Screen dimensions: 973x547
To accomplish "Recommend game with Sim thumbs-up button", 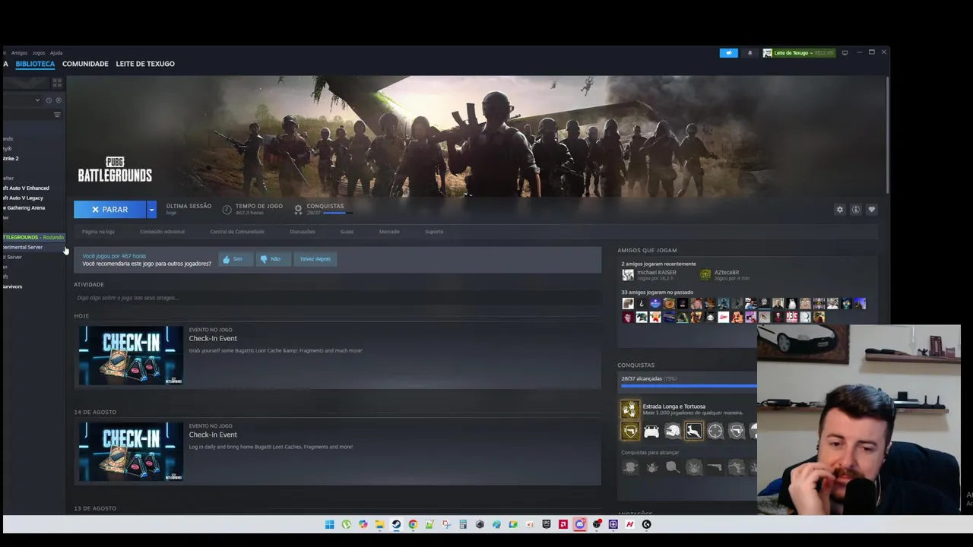I will point(234,259).
